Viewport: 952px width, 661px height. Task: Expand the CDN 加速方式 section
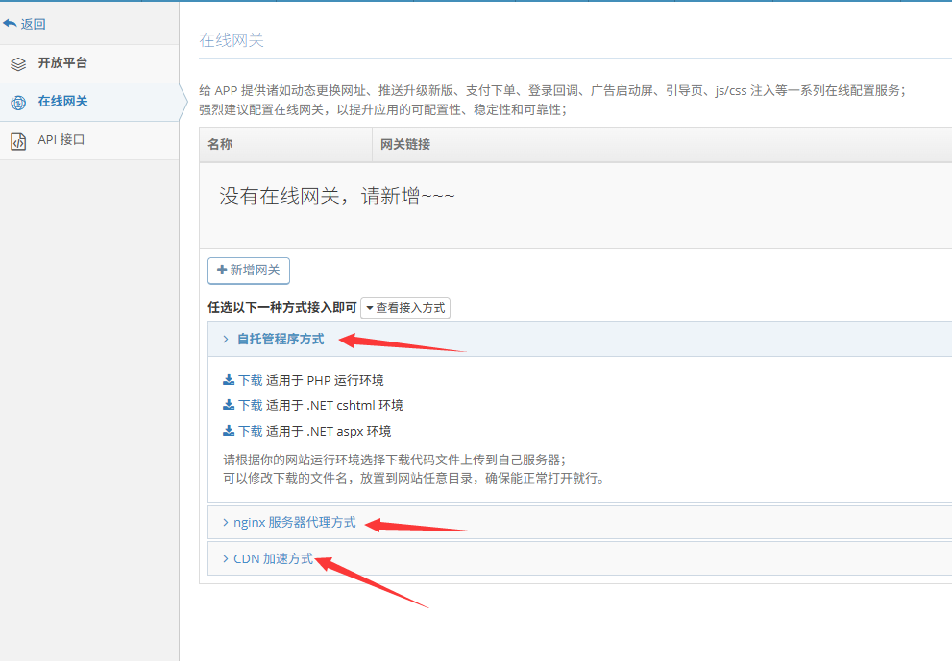tap(273, 559)
